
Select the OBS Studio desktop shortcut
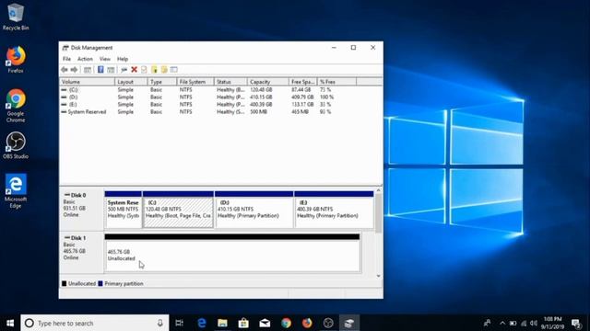point(16,145)
